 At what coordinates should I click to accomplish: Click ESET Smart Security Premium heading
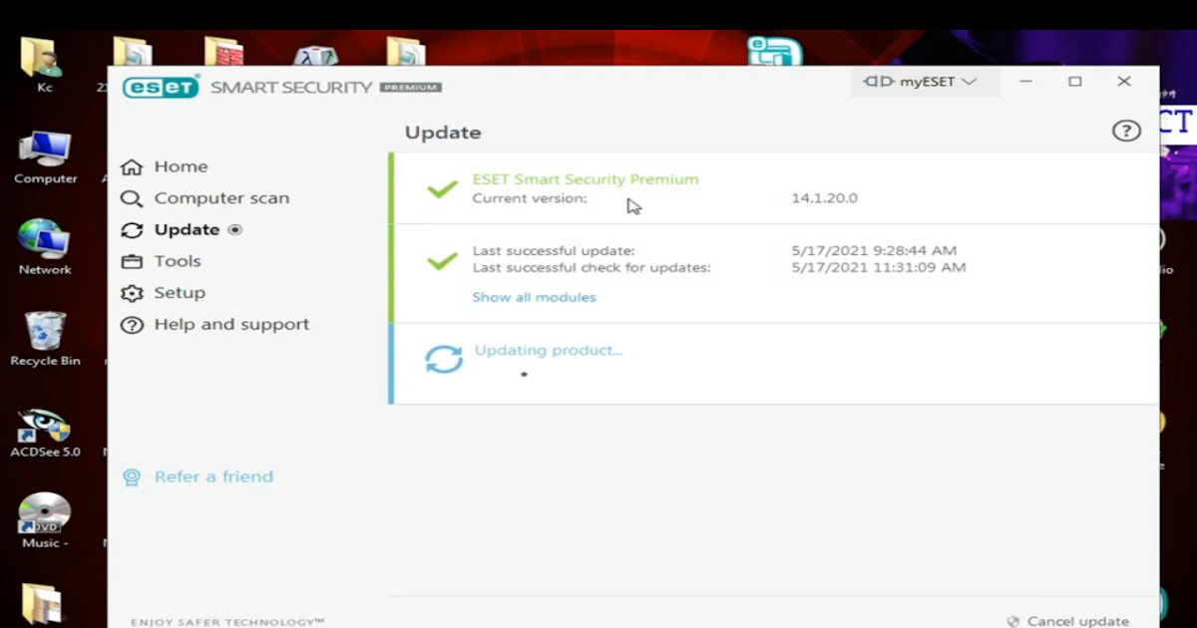tap(586, 179)
